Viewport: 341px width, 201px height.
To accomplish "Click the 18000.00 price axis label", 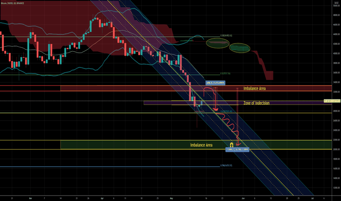I will pyautogui.click(x=336, y=159).
